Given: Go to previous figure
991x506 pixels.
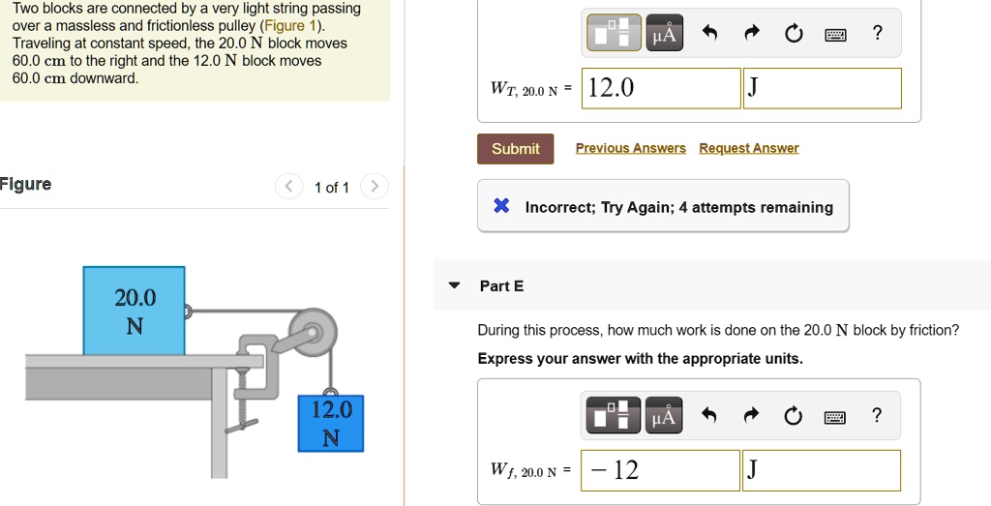Looking at the screenshot, I should point(289,187).
